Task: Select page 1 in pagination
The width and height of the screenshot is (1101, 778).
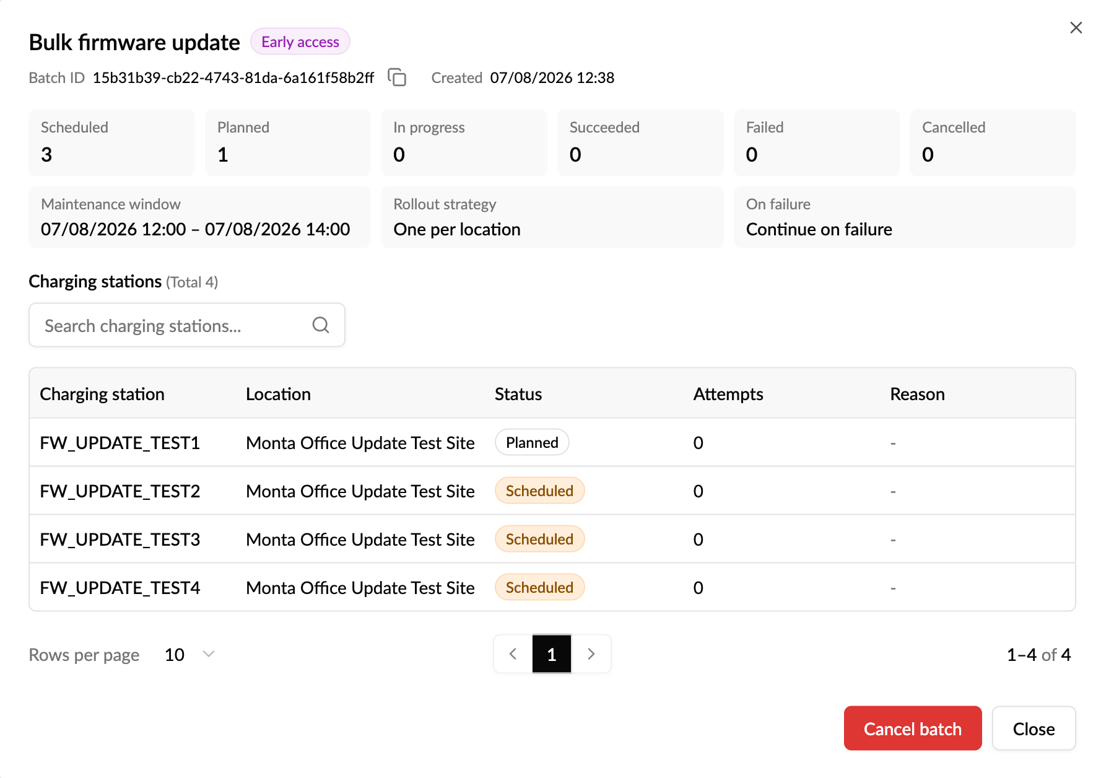Action: click(552, 654)
